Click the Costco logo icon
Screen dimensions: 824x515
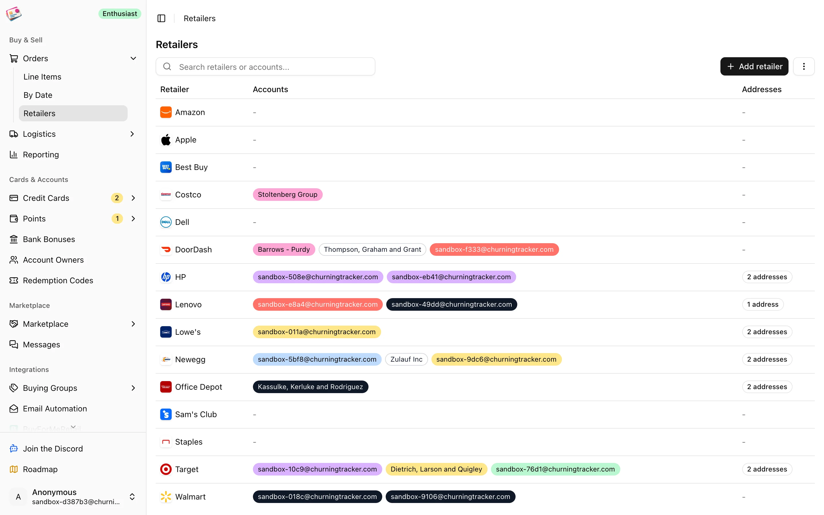point(166,195)
